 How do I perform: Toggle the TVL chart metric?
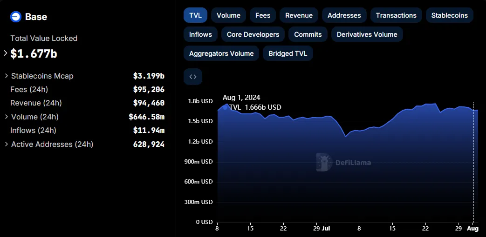(x=195, y=15)
